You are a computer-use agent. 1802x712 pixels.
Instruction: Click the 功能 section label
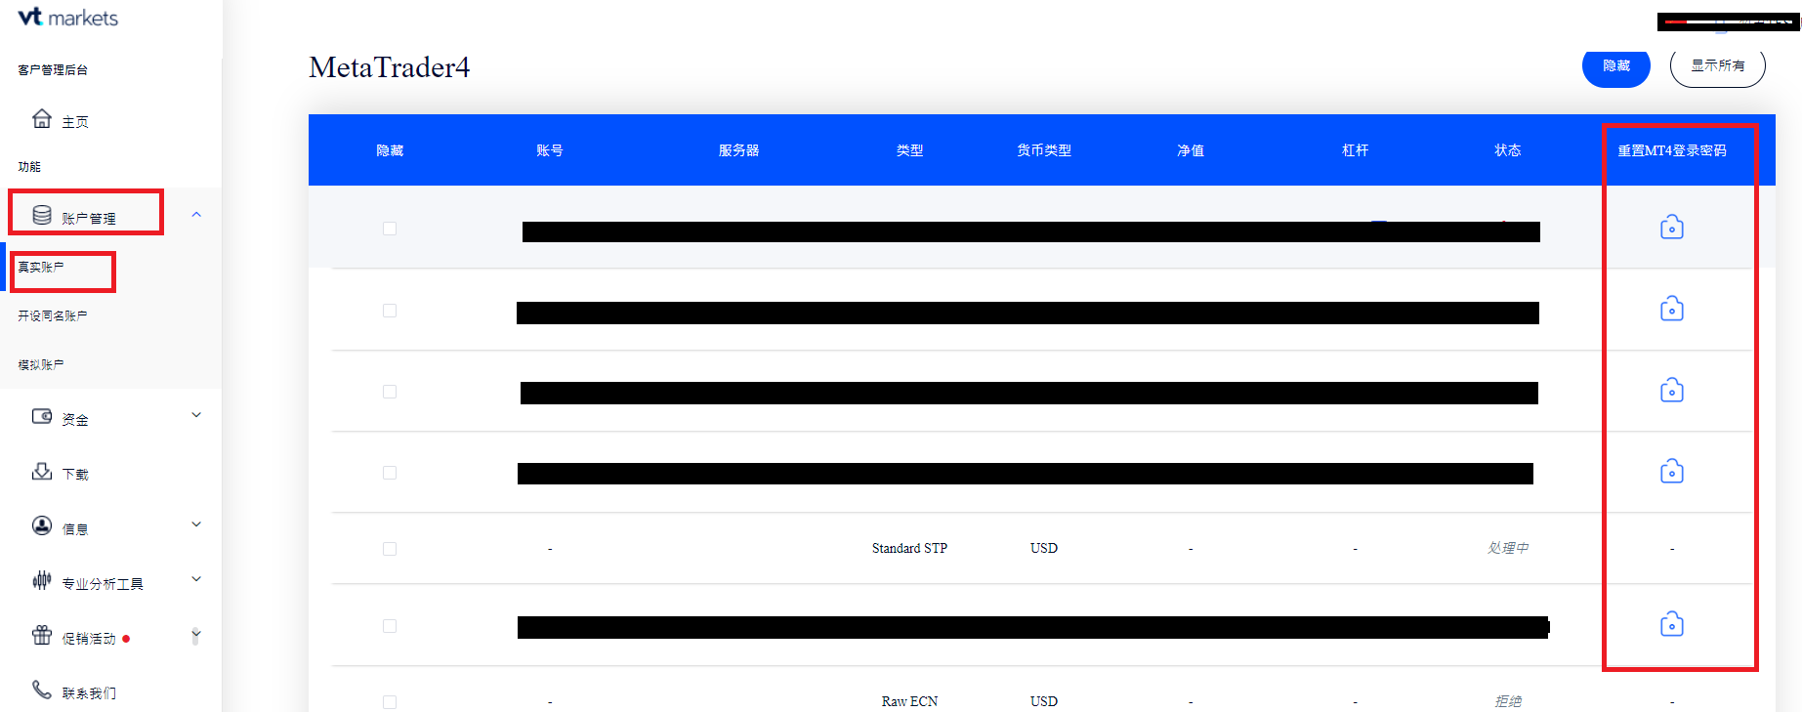pyautogui.click(x=29, y=167)
